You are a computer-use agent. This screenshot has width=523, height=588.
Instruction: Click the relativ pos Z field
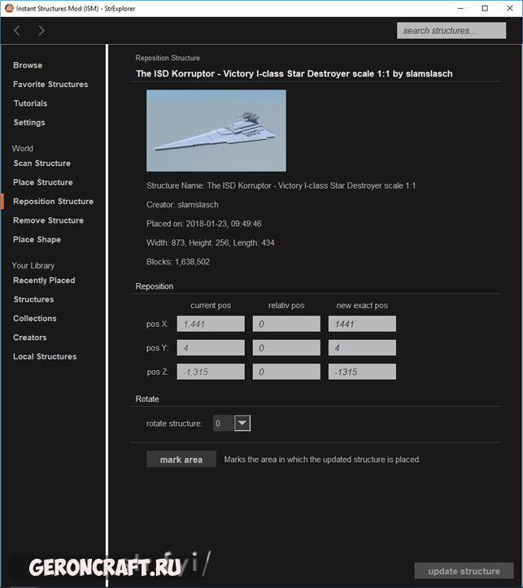point(286,372)
